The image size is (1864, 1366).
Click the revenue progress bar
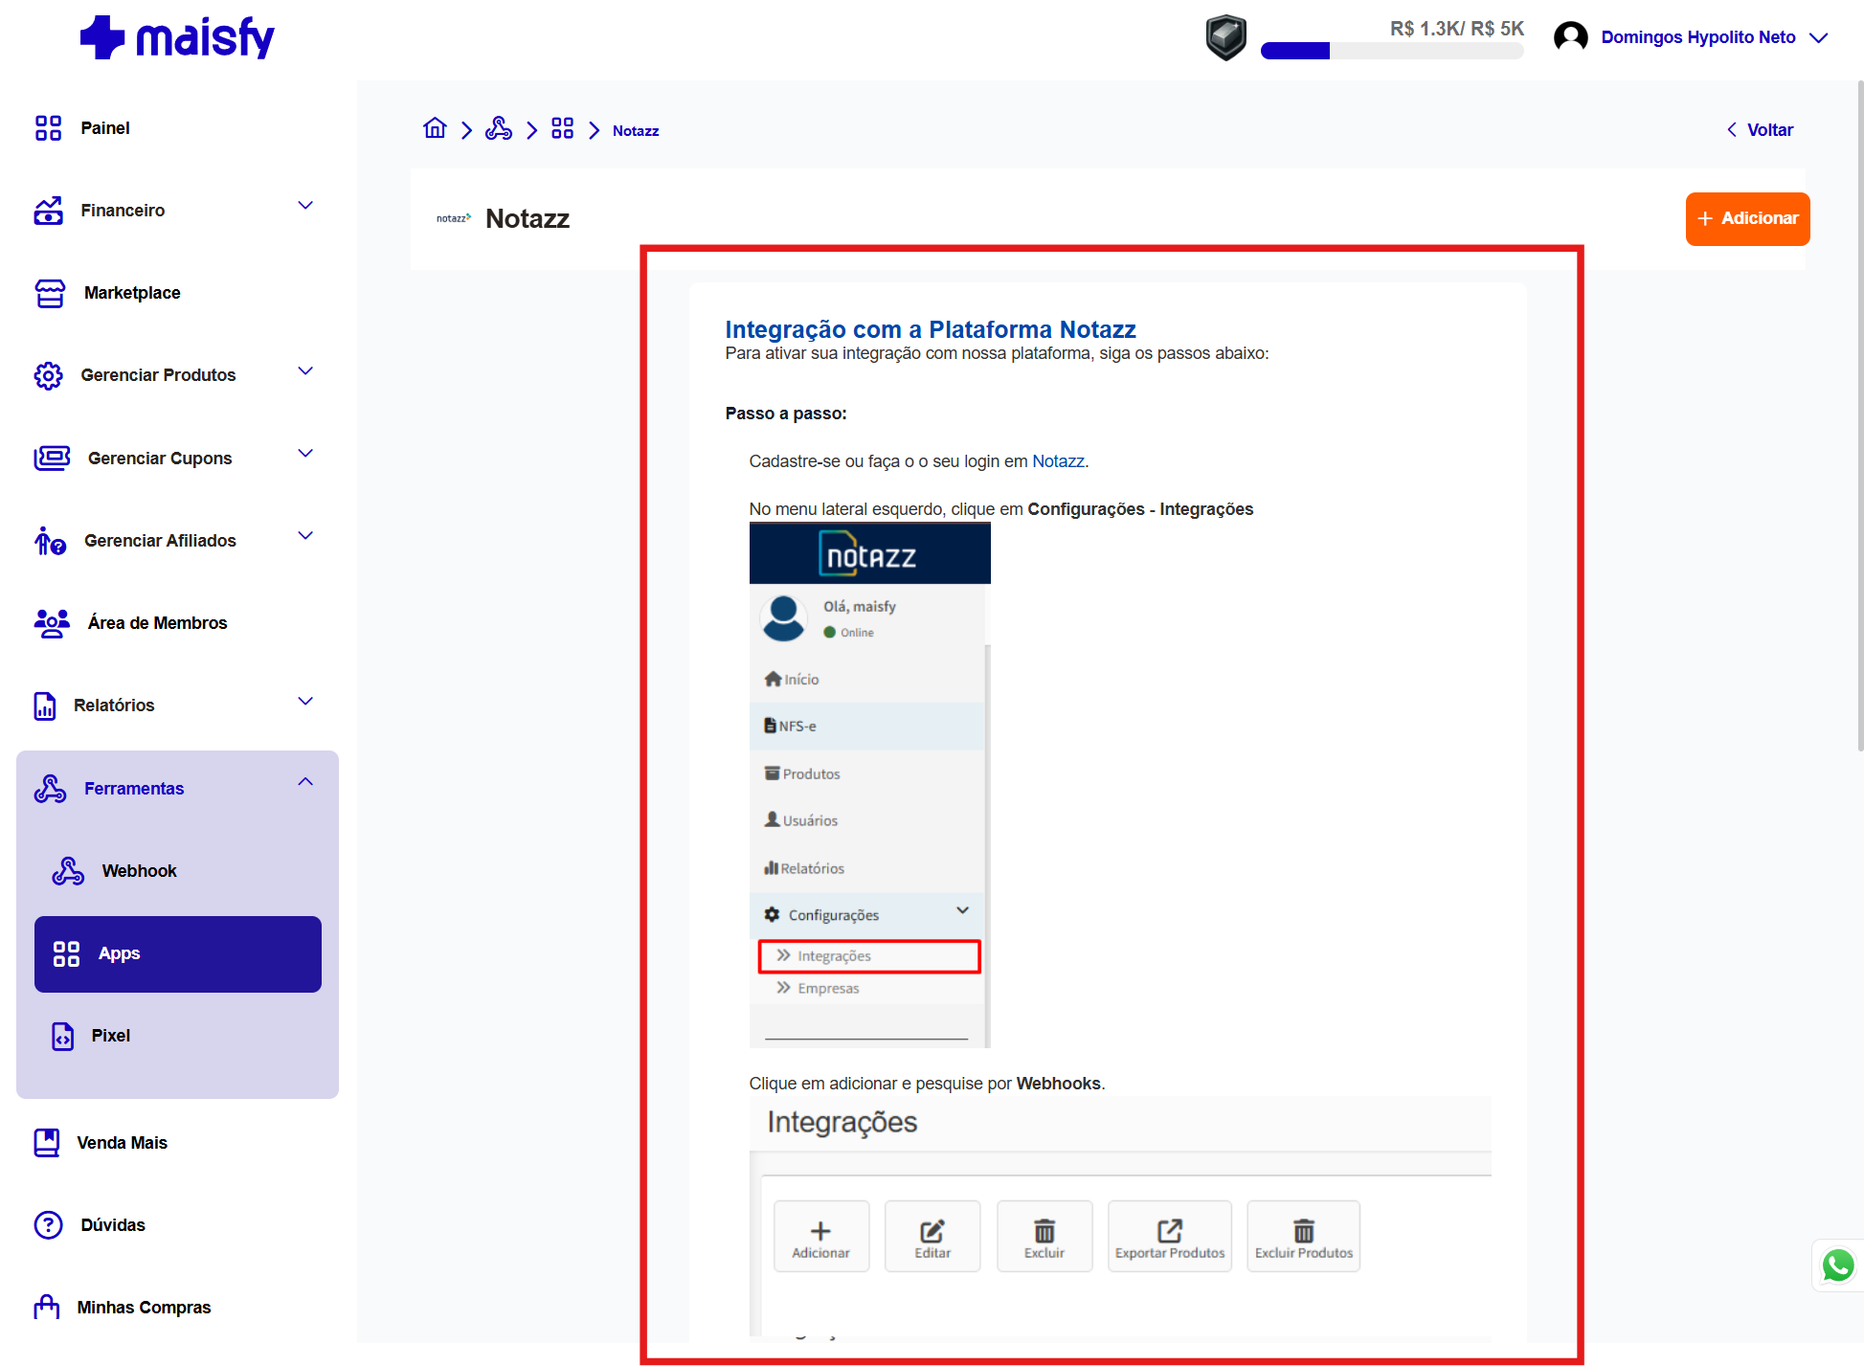(x=1391, y=52)
